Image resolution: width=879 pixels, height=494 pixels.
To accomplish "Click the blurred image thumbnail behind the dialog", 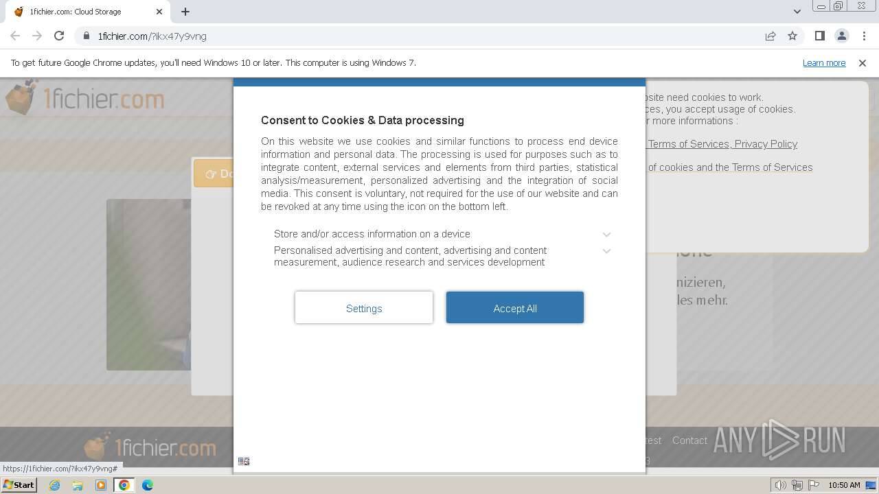I will pyautogui.click(x=149, y=285).
